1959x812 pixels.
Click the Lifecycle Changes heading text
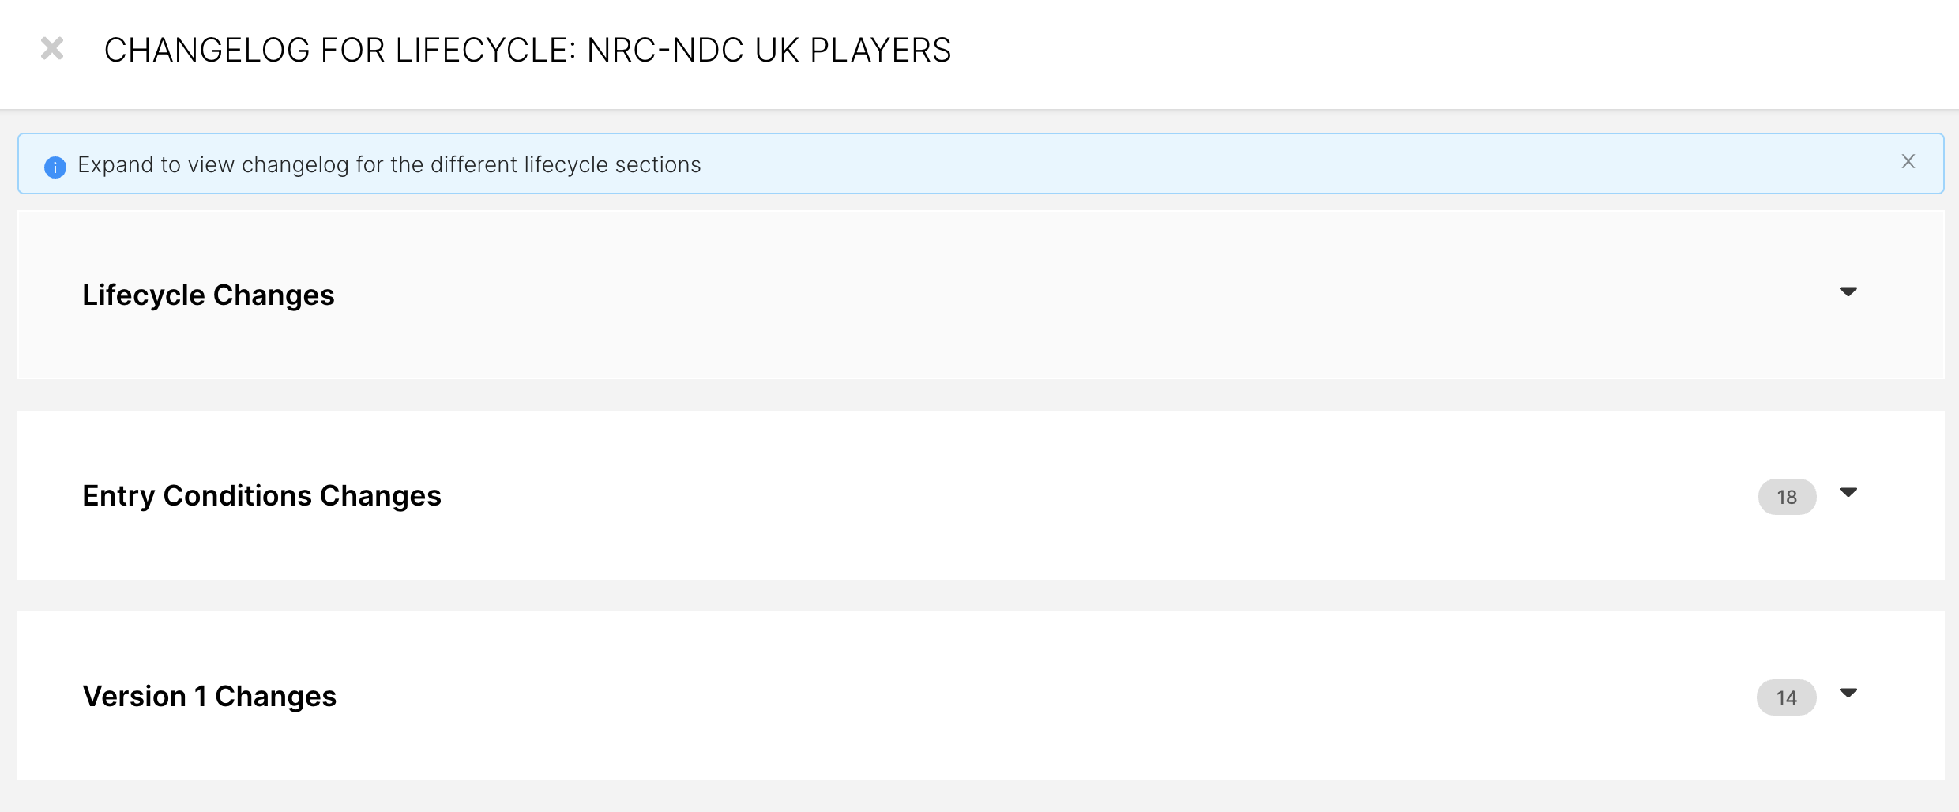click(x=209, y=295)
